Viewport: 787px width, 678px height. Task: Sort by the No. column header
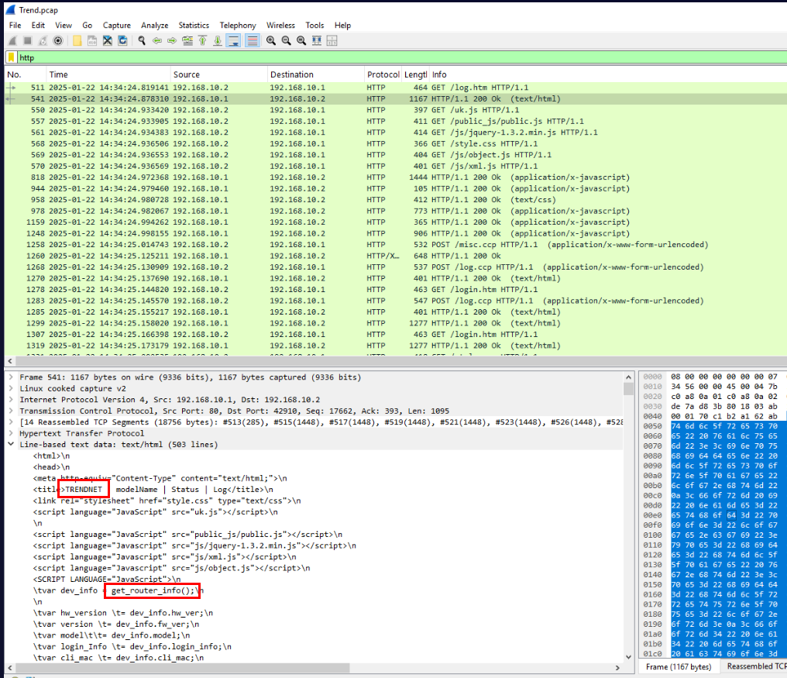[x=25, y=74]
